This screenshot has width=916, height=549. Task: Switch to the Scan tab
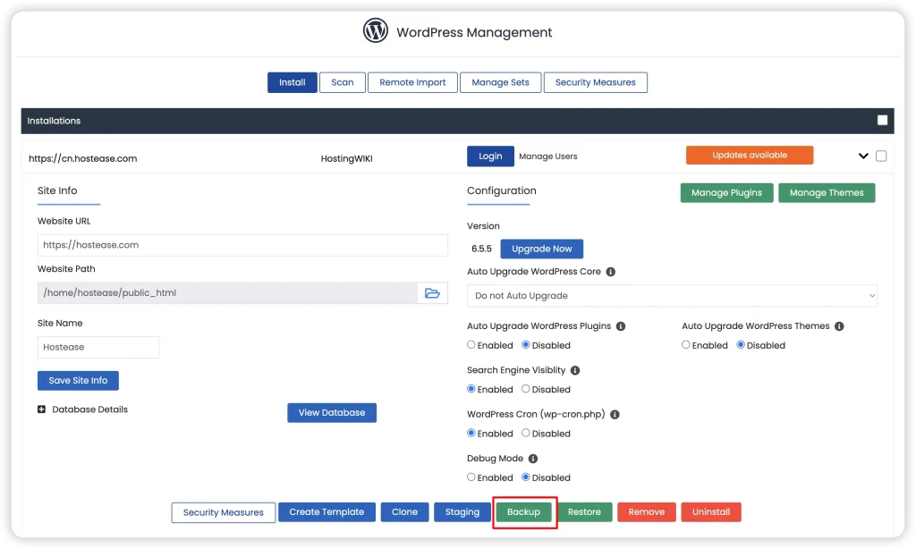(342, 82)
